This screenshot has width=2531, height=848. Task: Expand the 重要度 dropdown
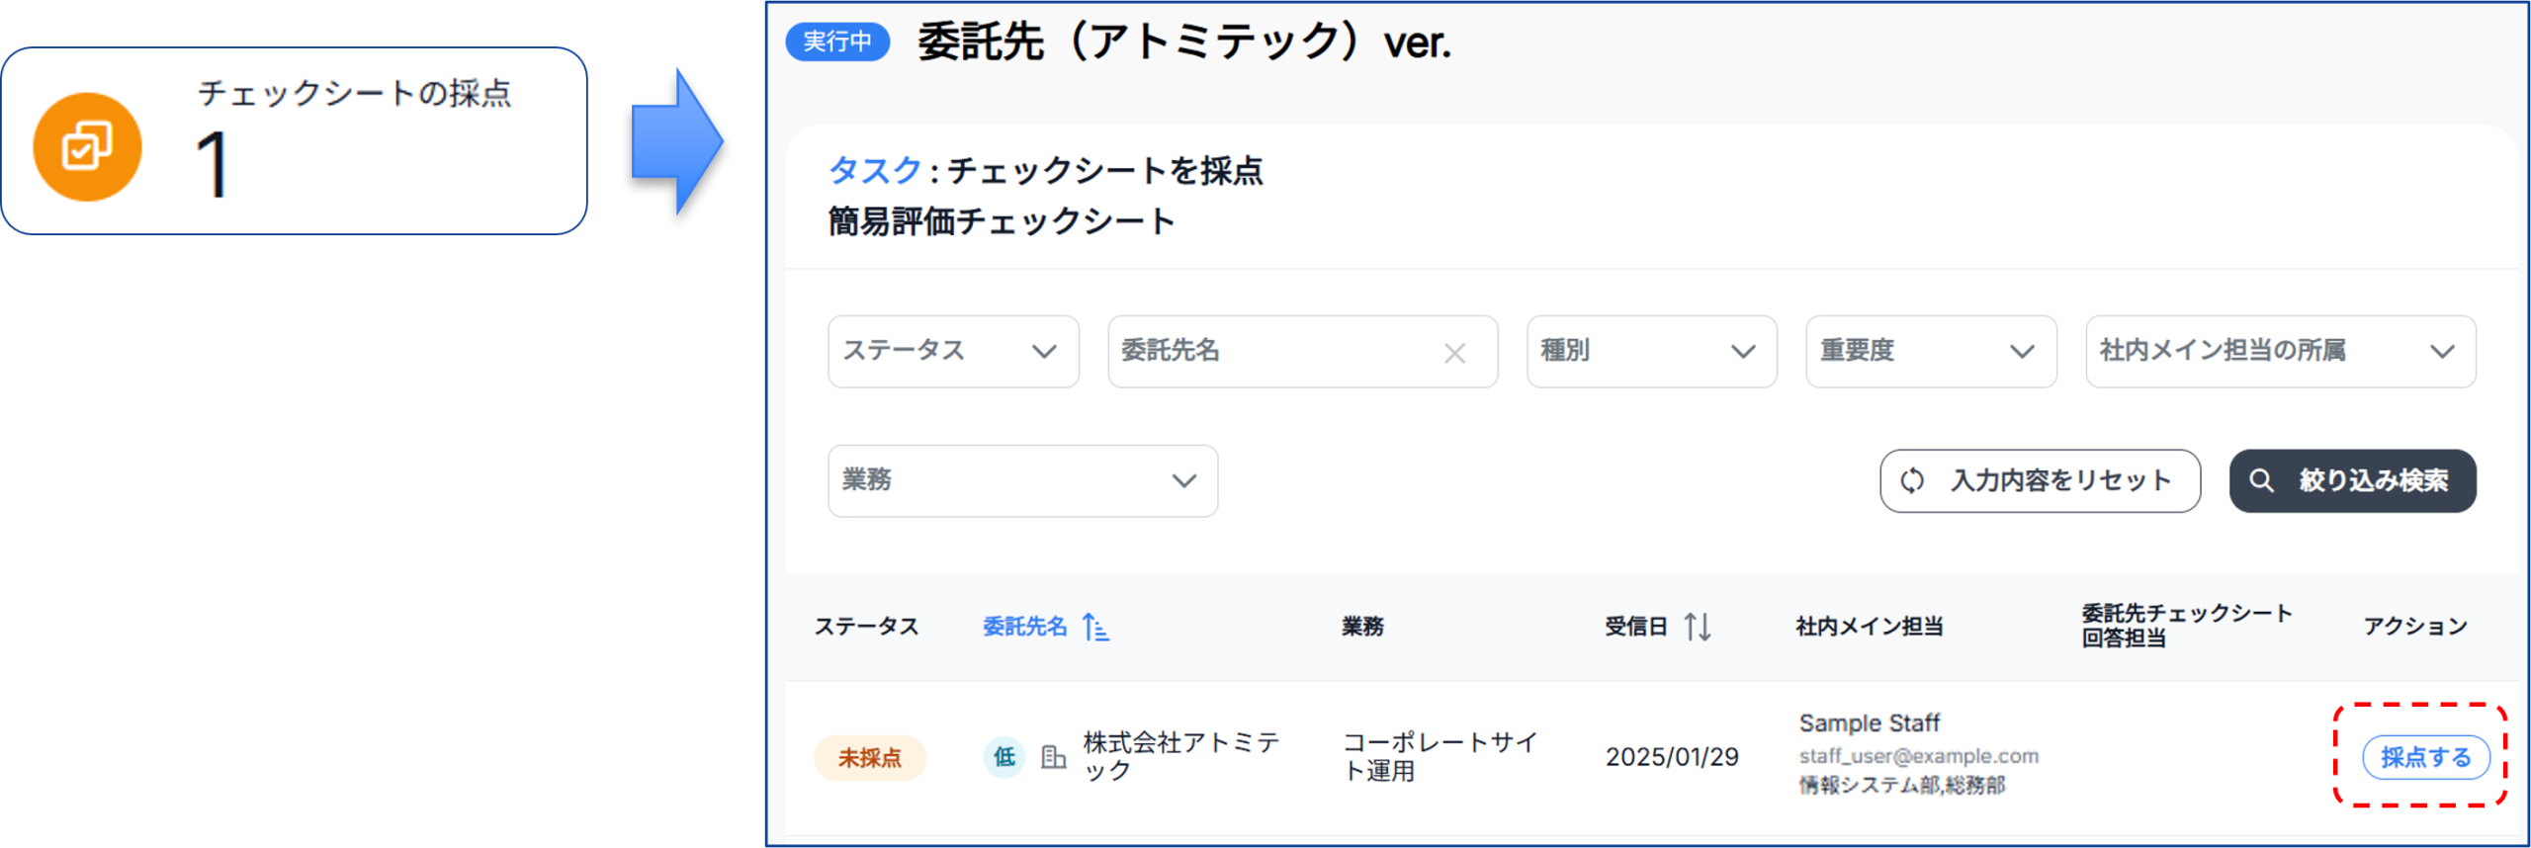point(1930,351)
